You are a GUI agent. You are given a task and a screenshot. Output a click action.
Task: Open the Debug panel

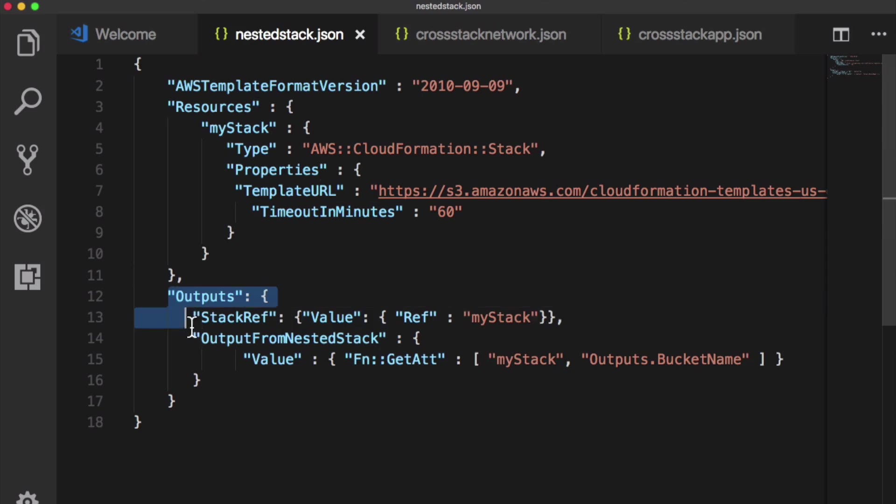(28, 218)
